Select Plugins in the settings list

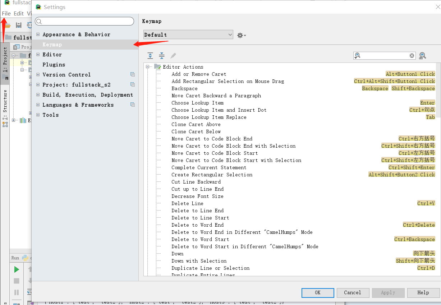tap(54, 65)
